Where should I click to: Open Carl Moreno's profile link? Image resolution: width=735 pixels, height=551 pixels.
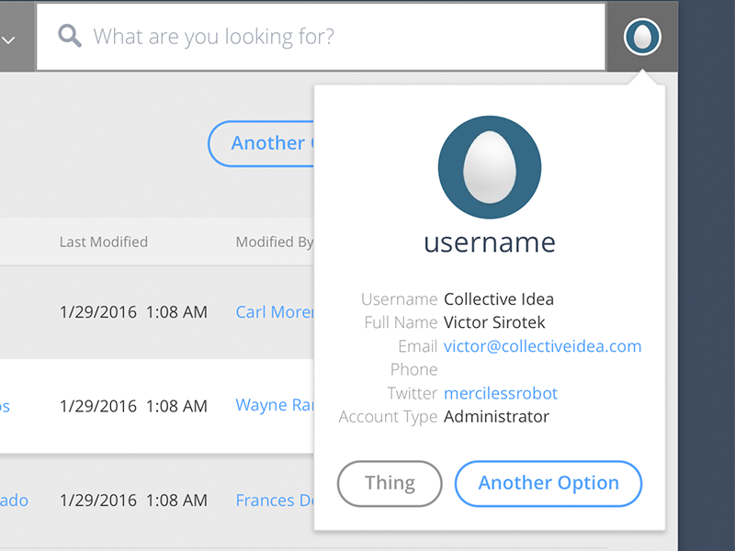tap(276, 312)
